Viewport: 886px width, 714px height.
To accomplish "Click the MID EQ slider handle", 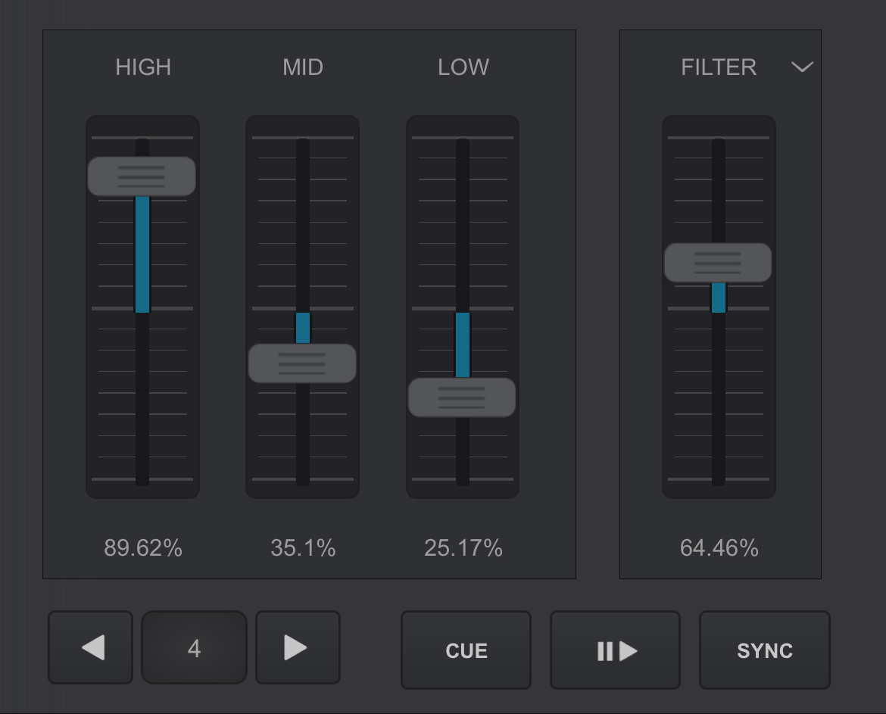I will pyautogui.click(x=302, y=363).
